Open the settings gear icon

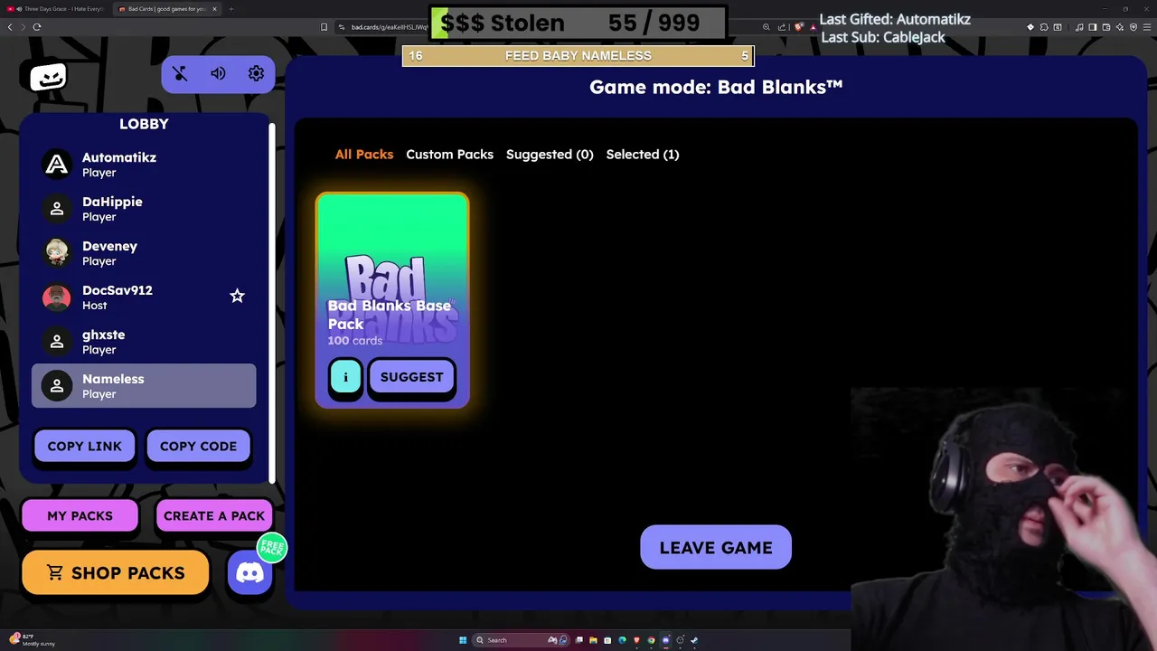[256, 74]
